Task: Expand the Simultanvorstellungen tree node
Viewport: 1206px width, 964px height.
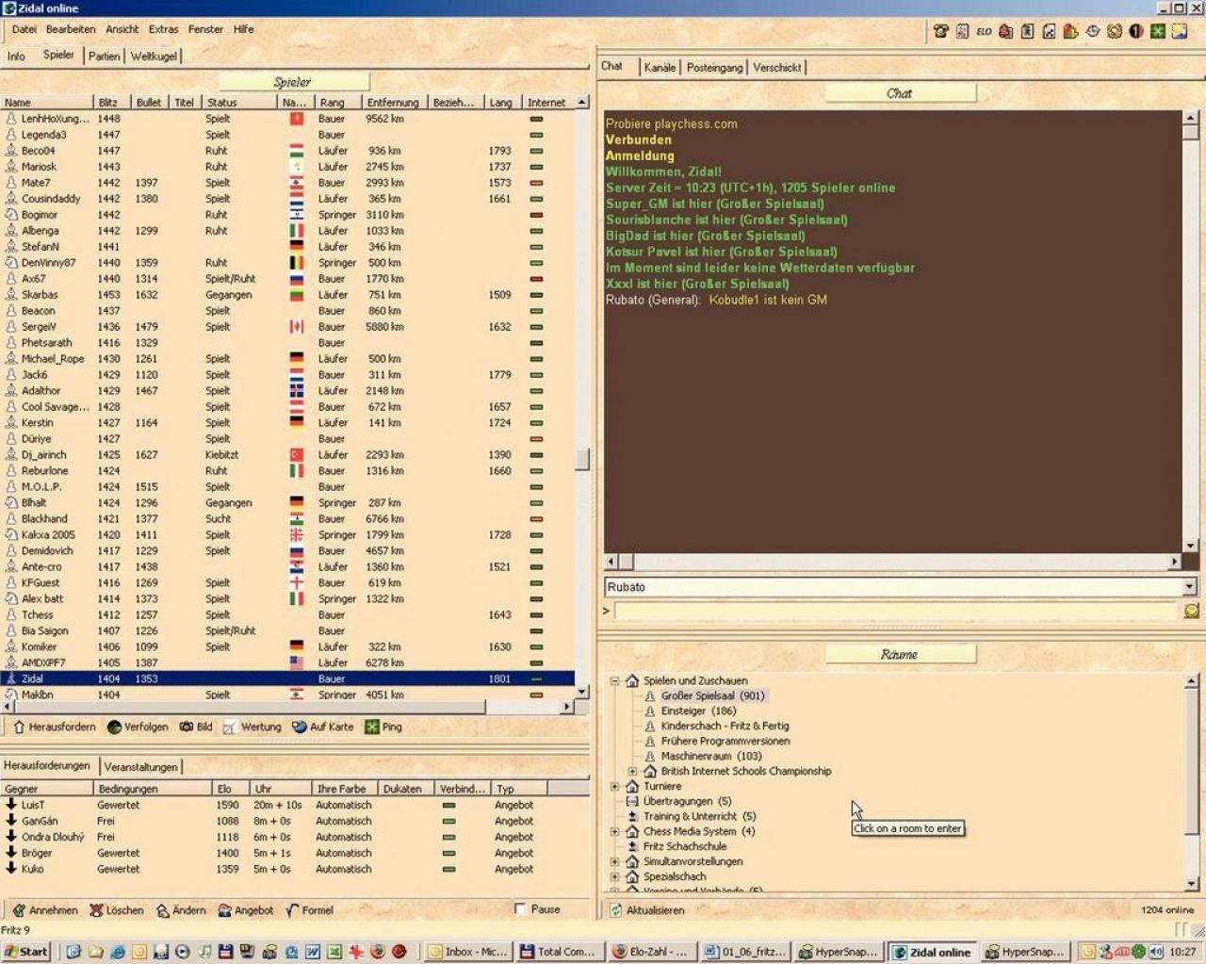Action: point(614,861)
